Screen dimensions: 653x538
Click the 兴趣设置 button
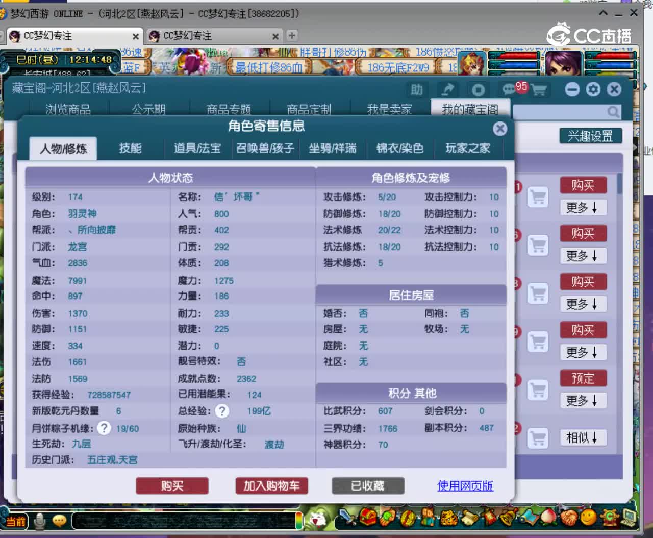[x=590, y=136]
